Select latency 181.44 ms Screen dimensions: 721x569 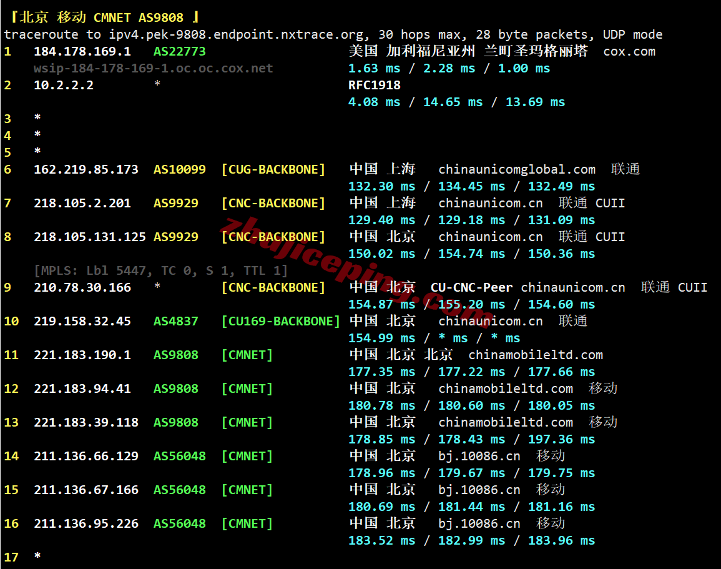coord(471,507)
